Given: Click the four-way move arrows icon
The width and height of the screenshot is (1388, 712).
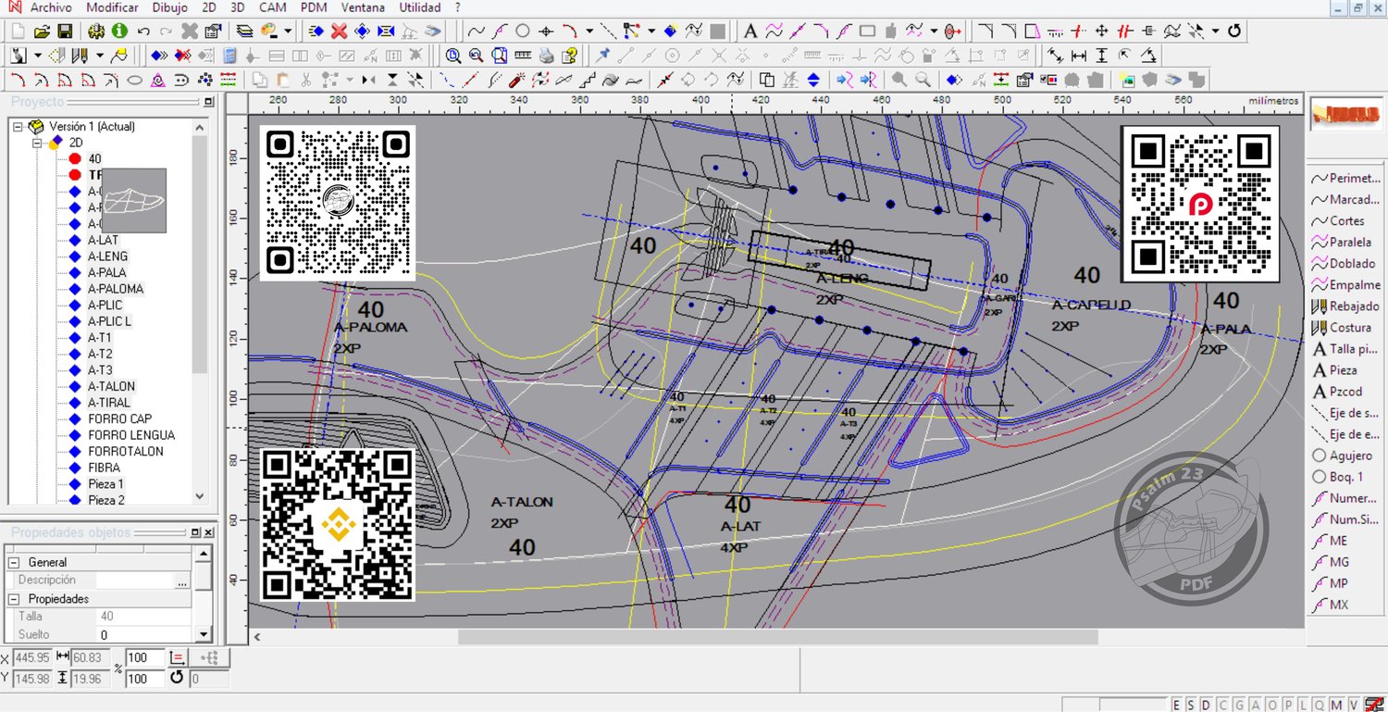Looking at the screenshot, I should (1103, 31).
